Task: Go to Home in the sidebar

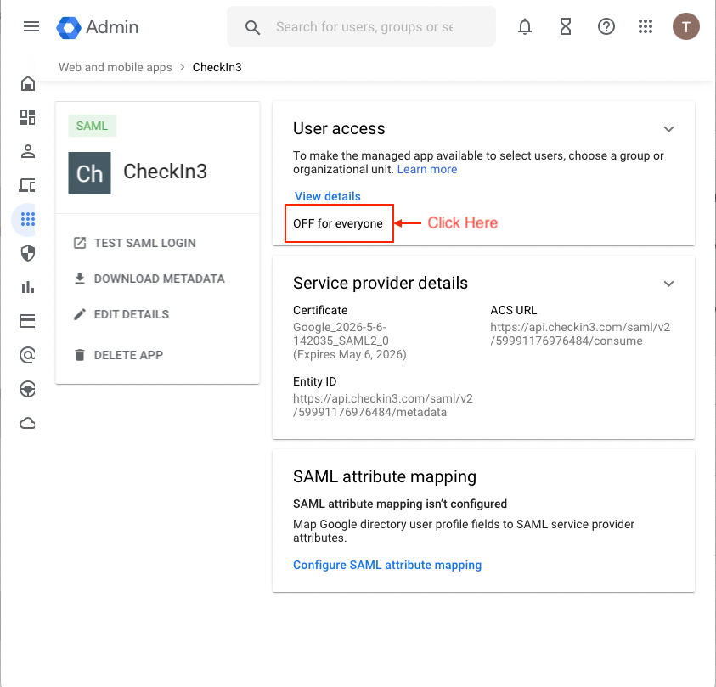Action: pos(28,83)
